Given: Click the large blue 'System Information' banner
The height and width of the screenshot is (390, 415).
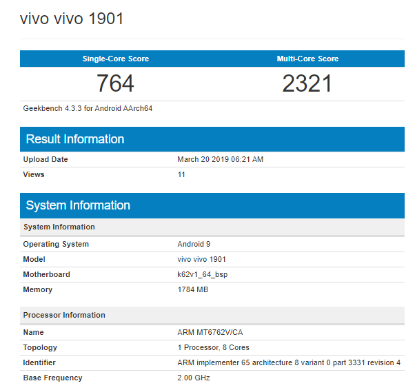Looking at the screenshot, I should (x=212, y=205).
